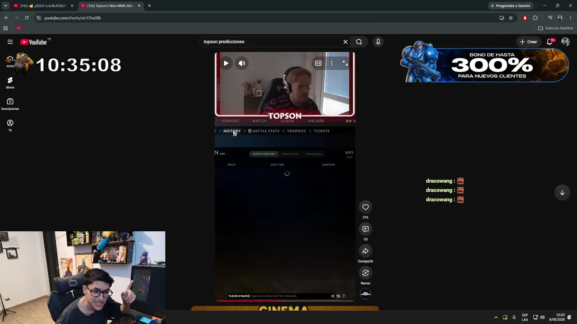Open the Windows notification center bell
The width and height of the screenshot is (577, 324).
click(x=569, y=317)
